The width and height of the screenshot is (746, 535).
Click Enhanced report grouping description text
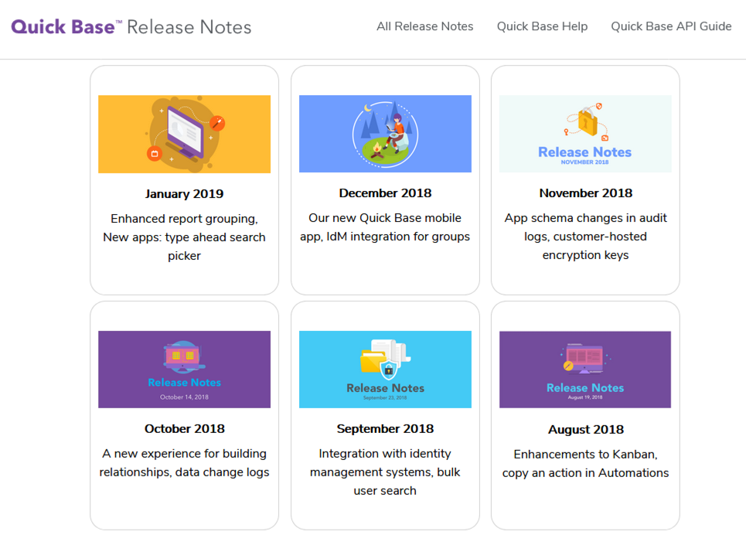[185, 237]
